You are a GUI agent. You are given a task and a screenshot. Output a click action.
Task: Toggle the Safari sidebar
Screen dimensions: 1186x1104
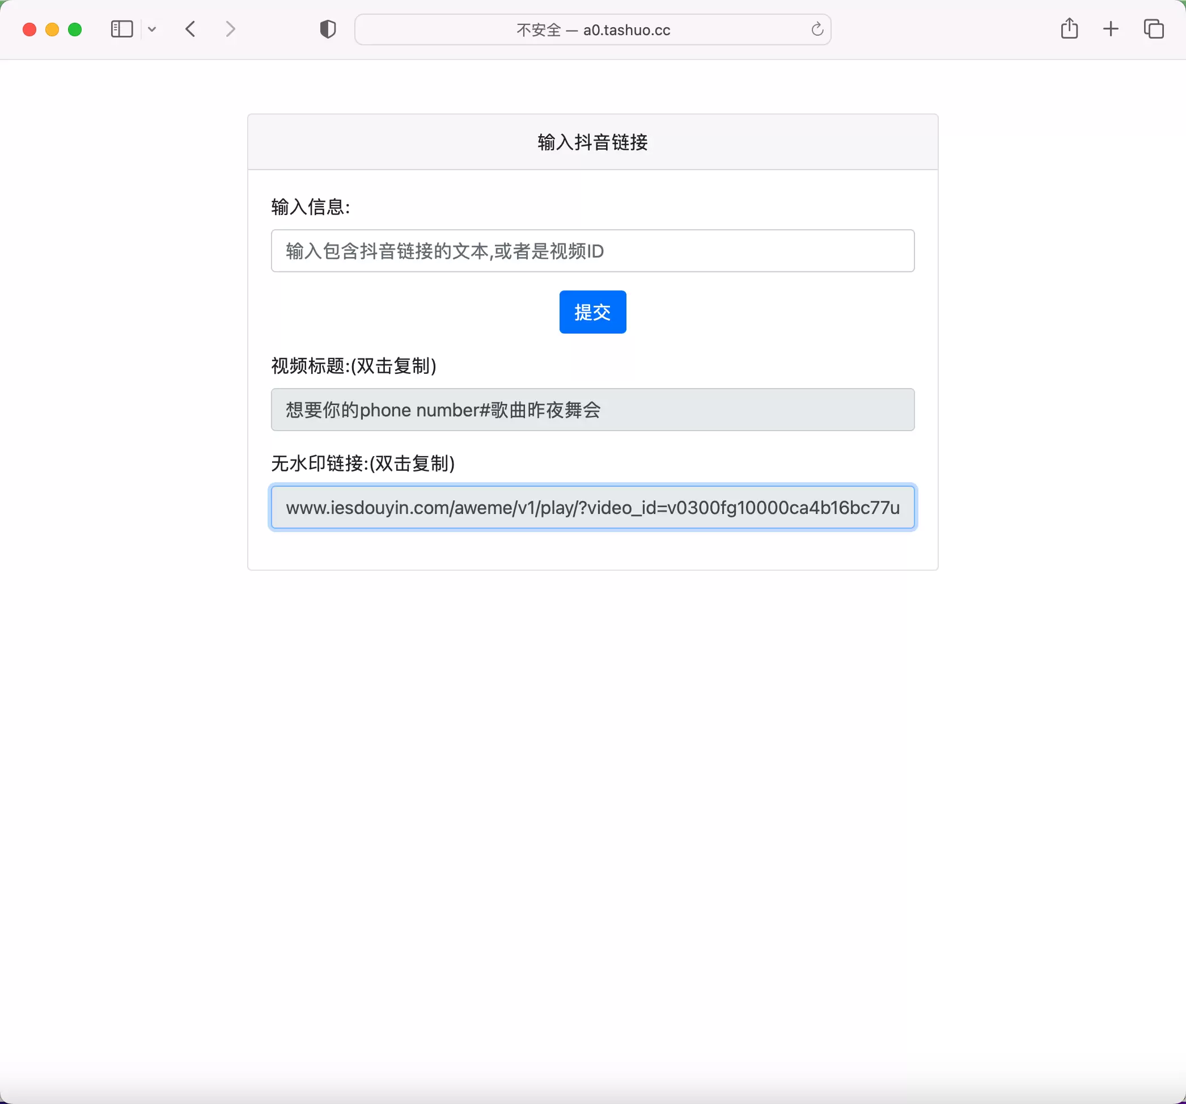pyautogui.click(x=122, y=30)
